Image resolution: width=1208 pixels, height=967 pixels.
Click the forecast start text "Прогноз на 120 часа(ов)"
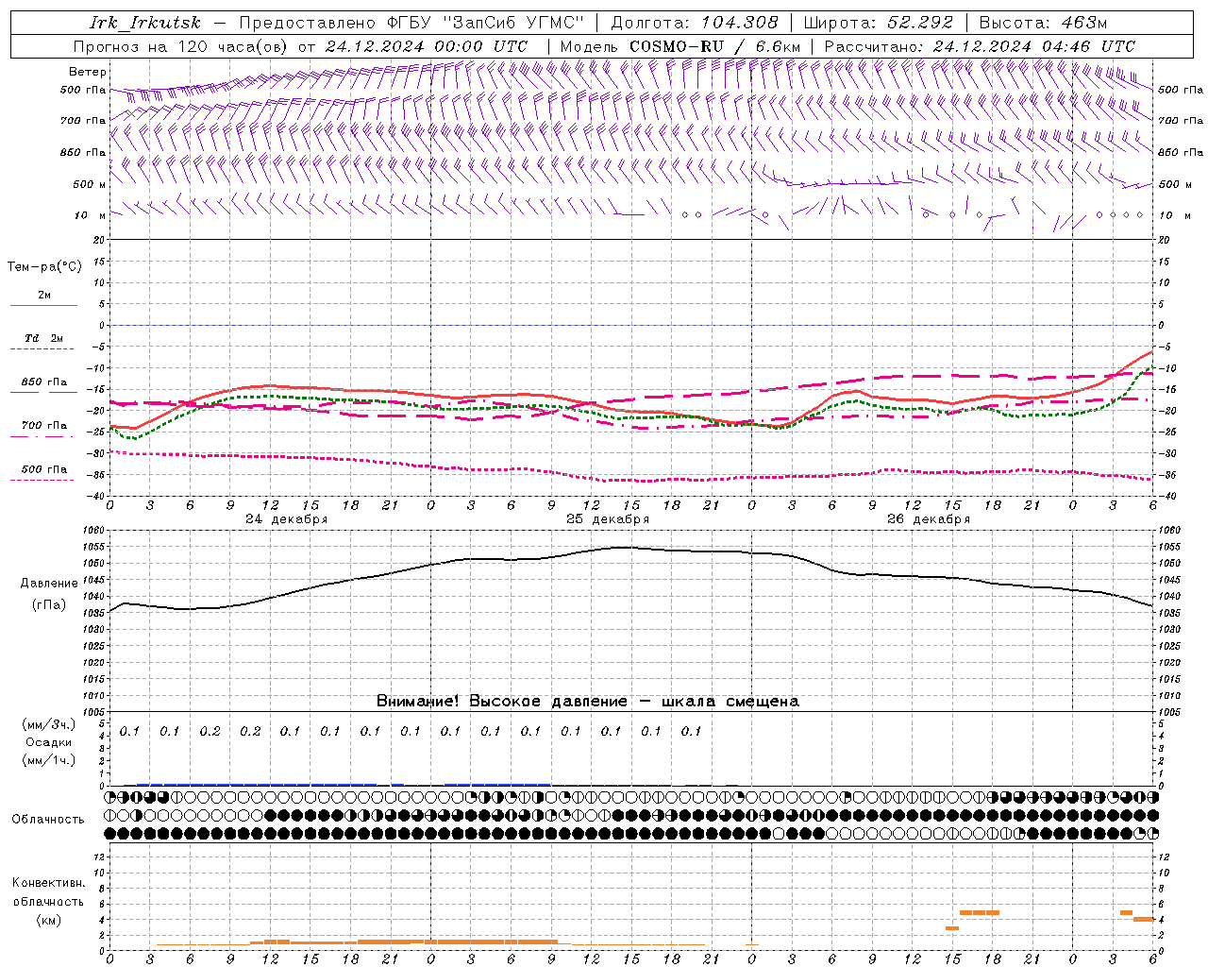point(182,46)
